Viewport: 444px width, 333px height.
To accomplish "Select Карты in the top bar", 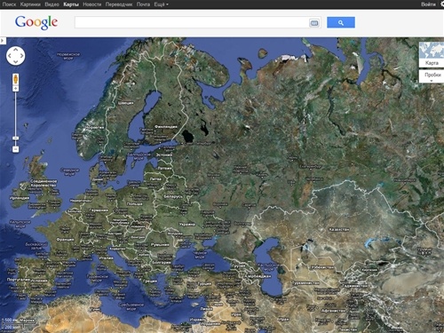I will coord(71,4).
